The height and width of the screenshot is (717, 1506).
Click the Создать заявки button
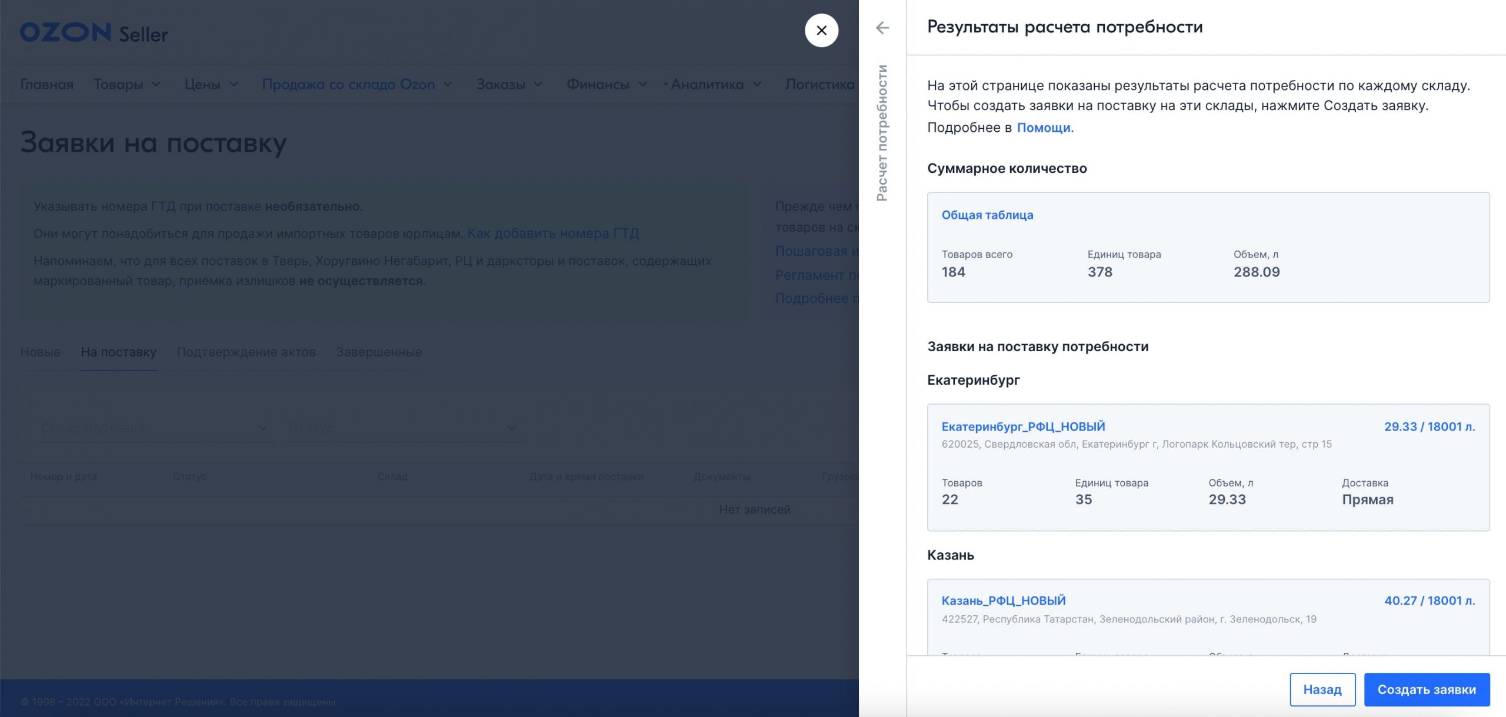(x=1427, y=689)
